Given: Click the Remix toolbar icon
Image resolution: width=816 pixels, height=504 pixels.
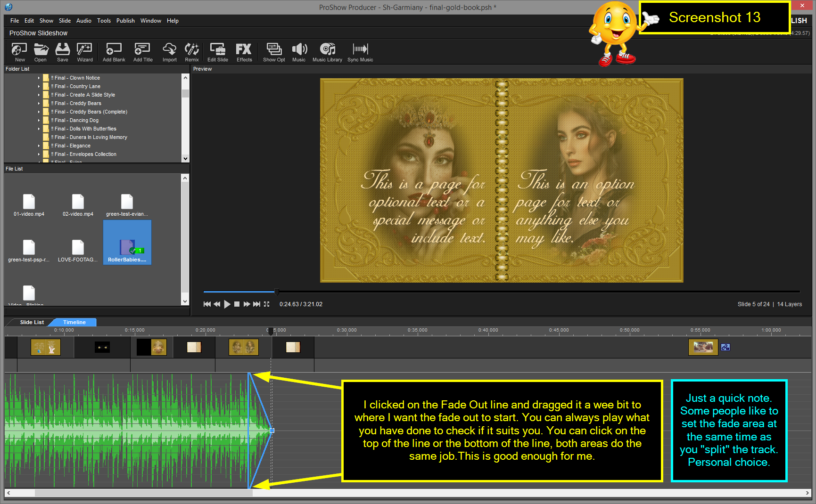Looking at the screenshot, I should tap(192, 52).
